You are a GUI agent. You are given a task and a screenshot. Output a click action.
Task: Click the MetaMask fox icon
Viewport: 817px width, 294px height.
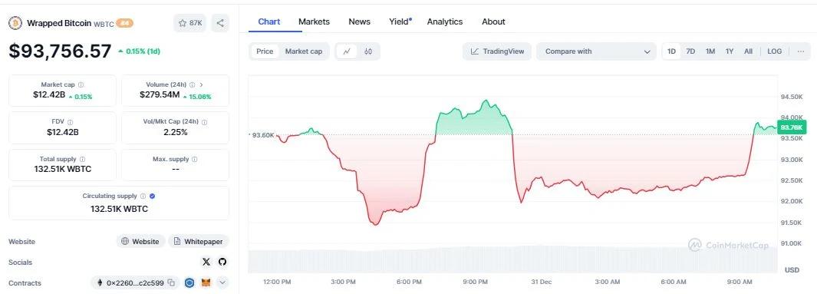pyautogui.click(x=206, y=283)
